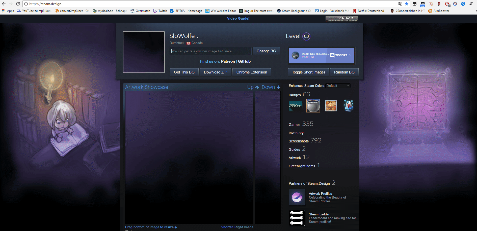Click the 250+ games badge

[x=295, y=106]
